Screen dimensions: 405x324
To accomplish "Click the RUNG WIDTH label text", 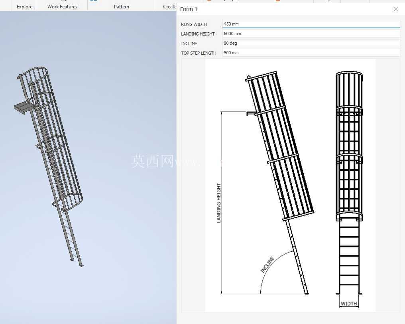I will (194, 24).
